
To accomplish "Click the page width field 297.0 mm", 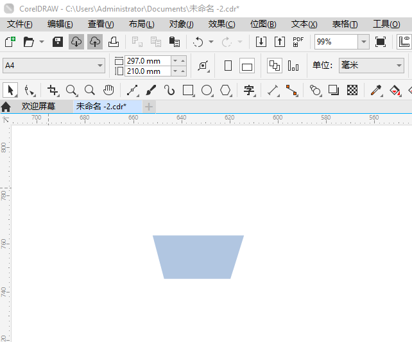I will click(x=148, y=61).
